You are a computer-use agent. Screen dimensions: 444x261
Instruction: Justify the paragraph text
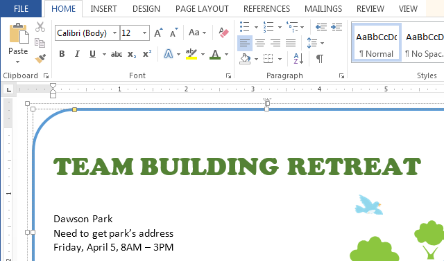coord(291,43)
